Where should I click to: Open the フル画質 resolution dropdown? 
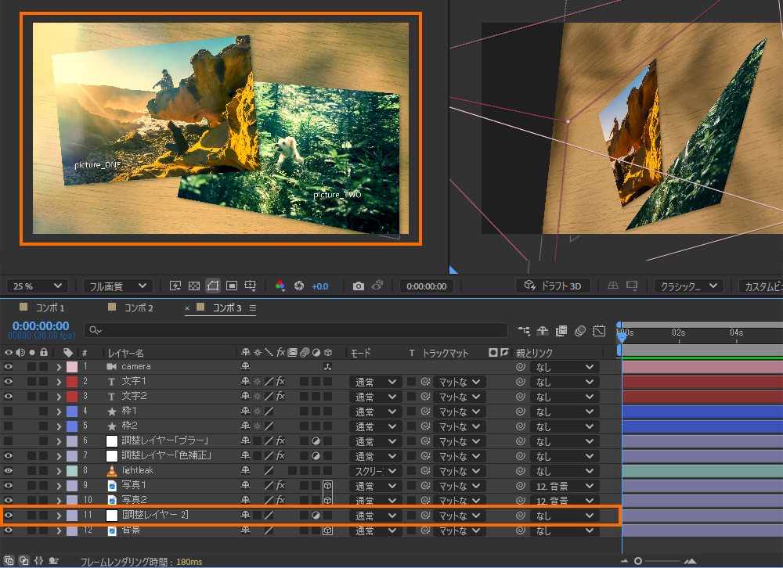click(117, 286)
